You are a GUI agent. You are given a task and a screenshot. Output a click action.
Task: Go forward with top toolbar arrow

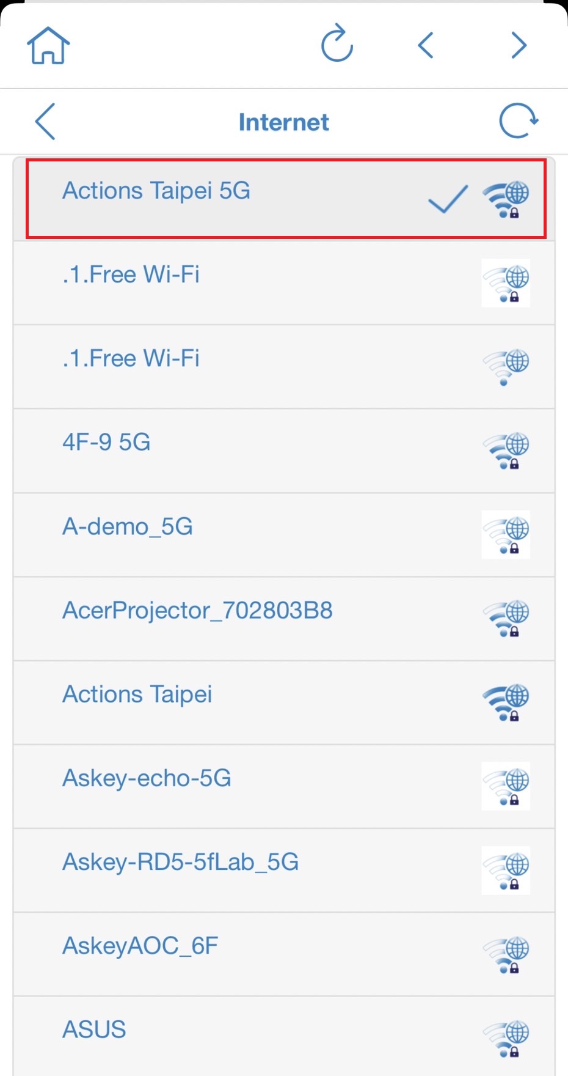click(x=519, y=45)
